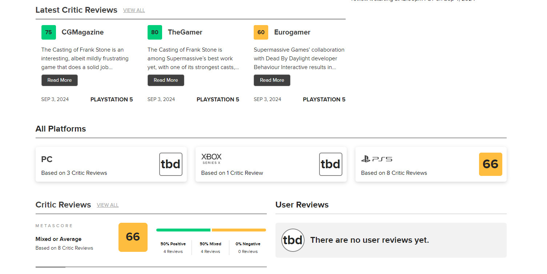Image resolution: width=547 pixels, height=274 pixels.
Task: Click TheGamer 80 score badge
Action: 155,32
